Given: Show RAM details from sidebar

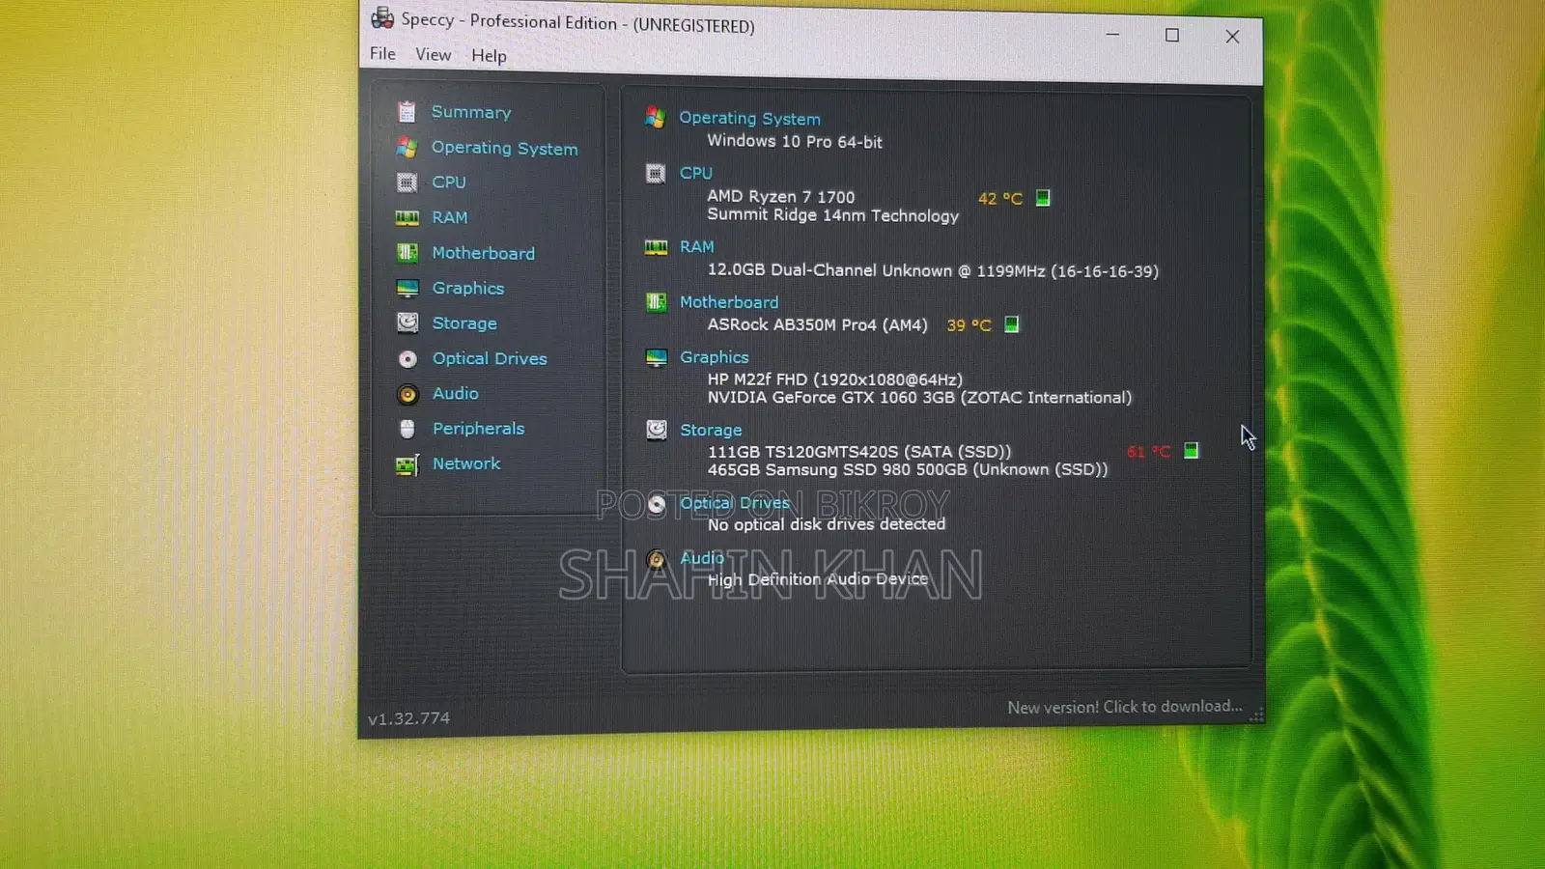Looking at the screenshot, I should pyautogui.click(x=450, y=218).
